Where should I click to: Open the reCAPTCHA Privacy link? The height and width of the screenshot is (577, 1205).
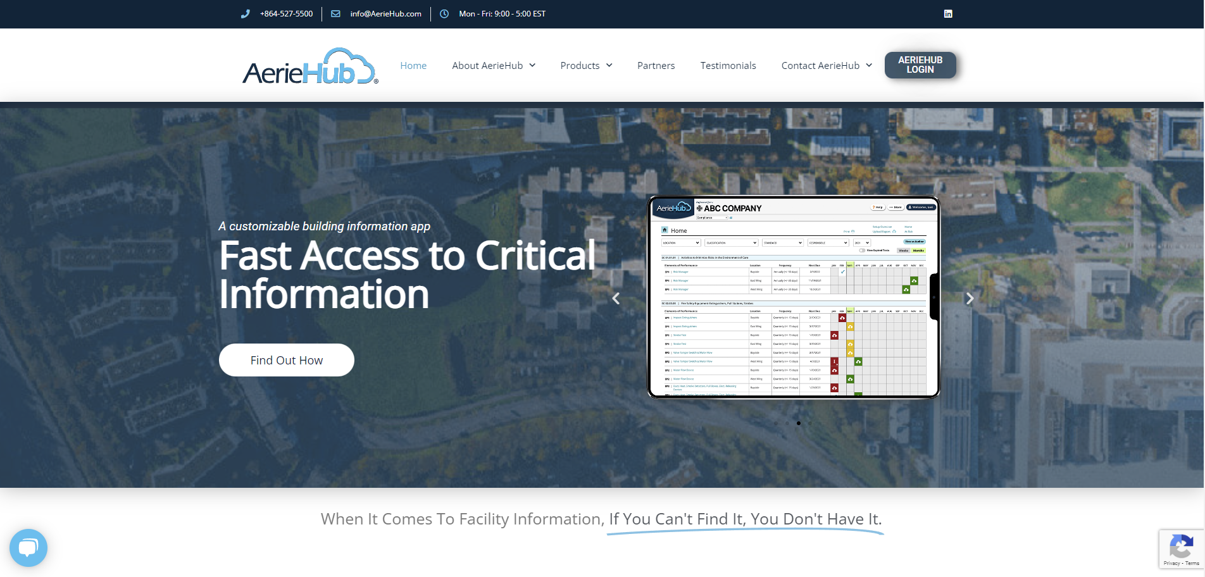tap(1171, 563)
